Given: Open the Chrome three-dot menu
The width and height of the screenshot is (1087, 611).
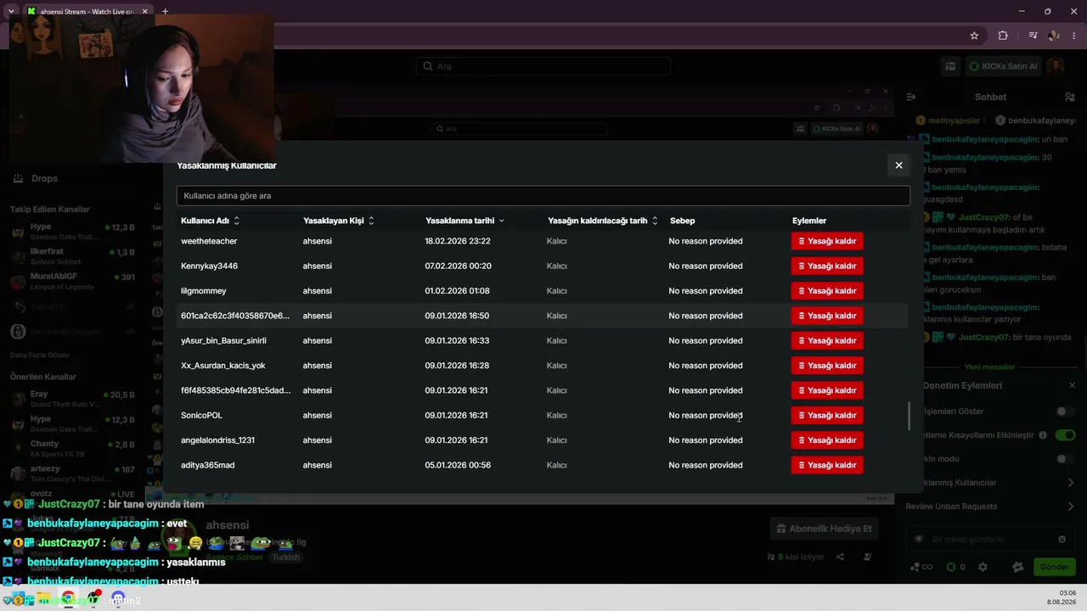Looking at the screenshot, I should pos(1074,36).
